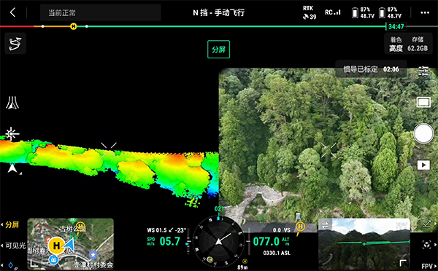Viewport: 438px width, 271px height.
Task: Open the mini map thumbnail
Action: 70,243
